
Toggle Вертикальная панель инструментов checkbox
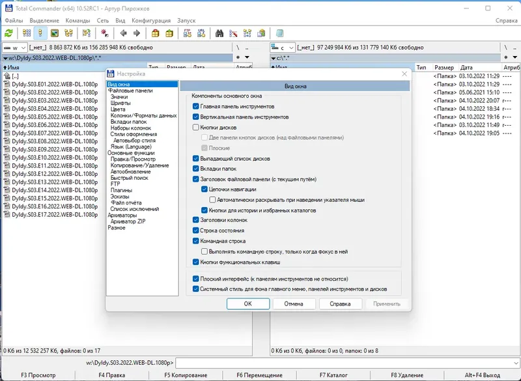point(196,117)
